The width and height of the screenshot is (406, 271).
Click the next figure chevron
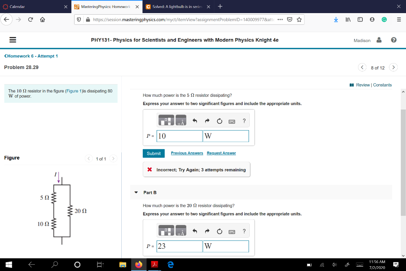(x=113, y=158)
